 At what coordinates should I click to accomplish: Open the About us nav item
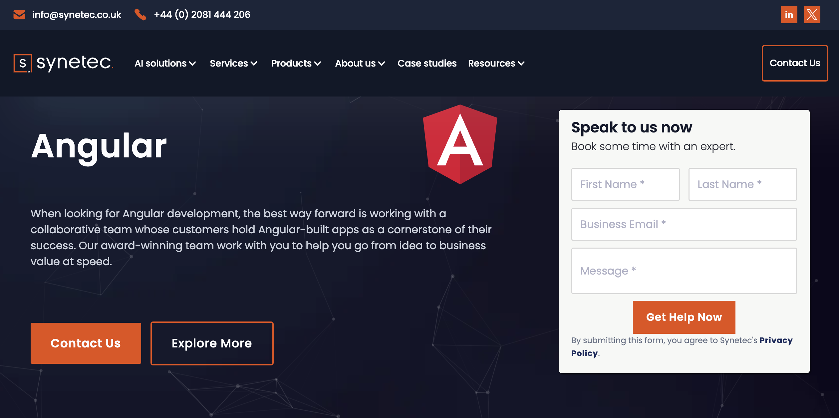[x=355, y=63]
